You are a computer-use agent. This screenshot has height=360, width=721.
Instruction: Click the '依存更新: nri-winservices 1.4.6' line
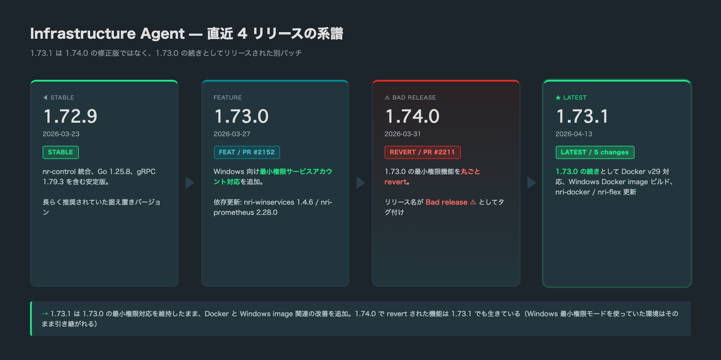[x=273, y=207]
